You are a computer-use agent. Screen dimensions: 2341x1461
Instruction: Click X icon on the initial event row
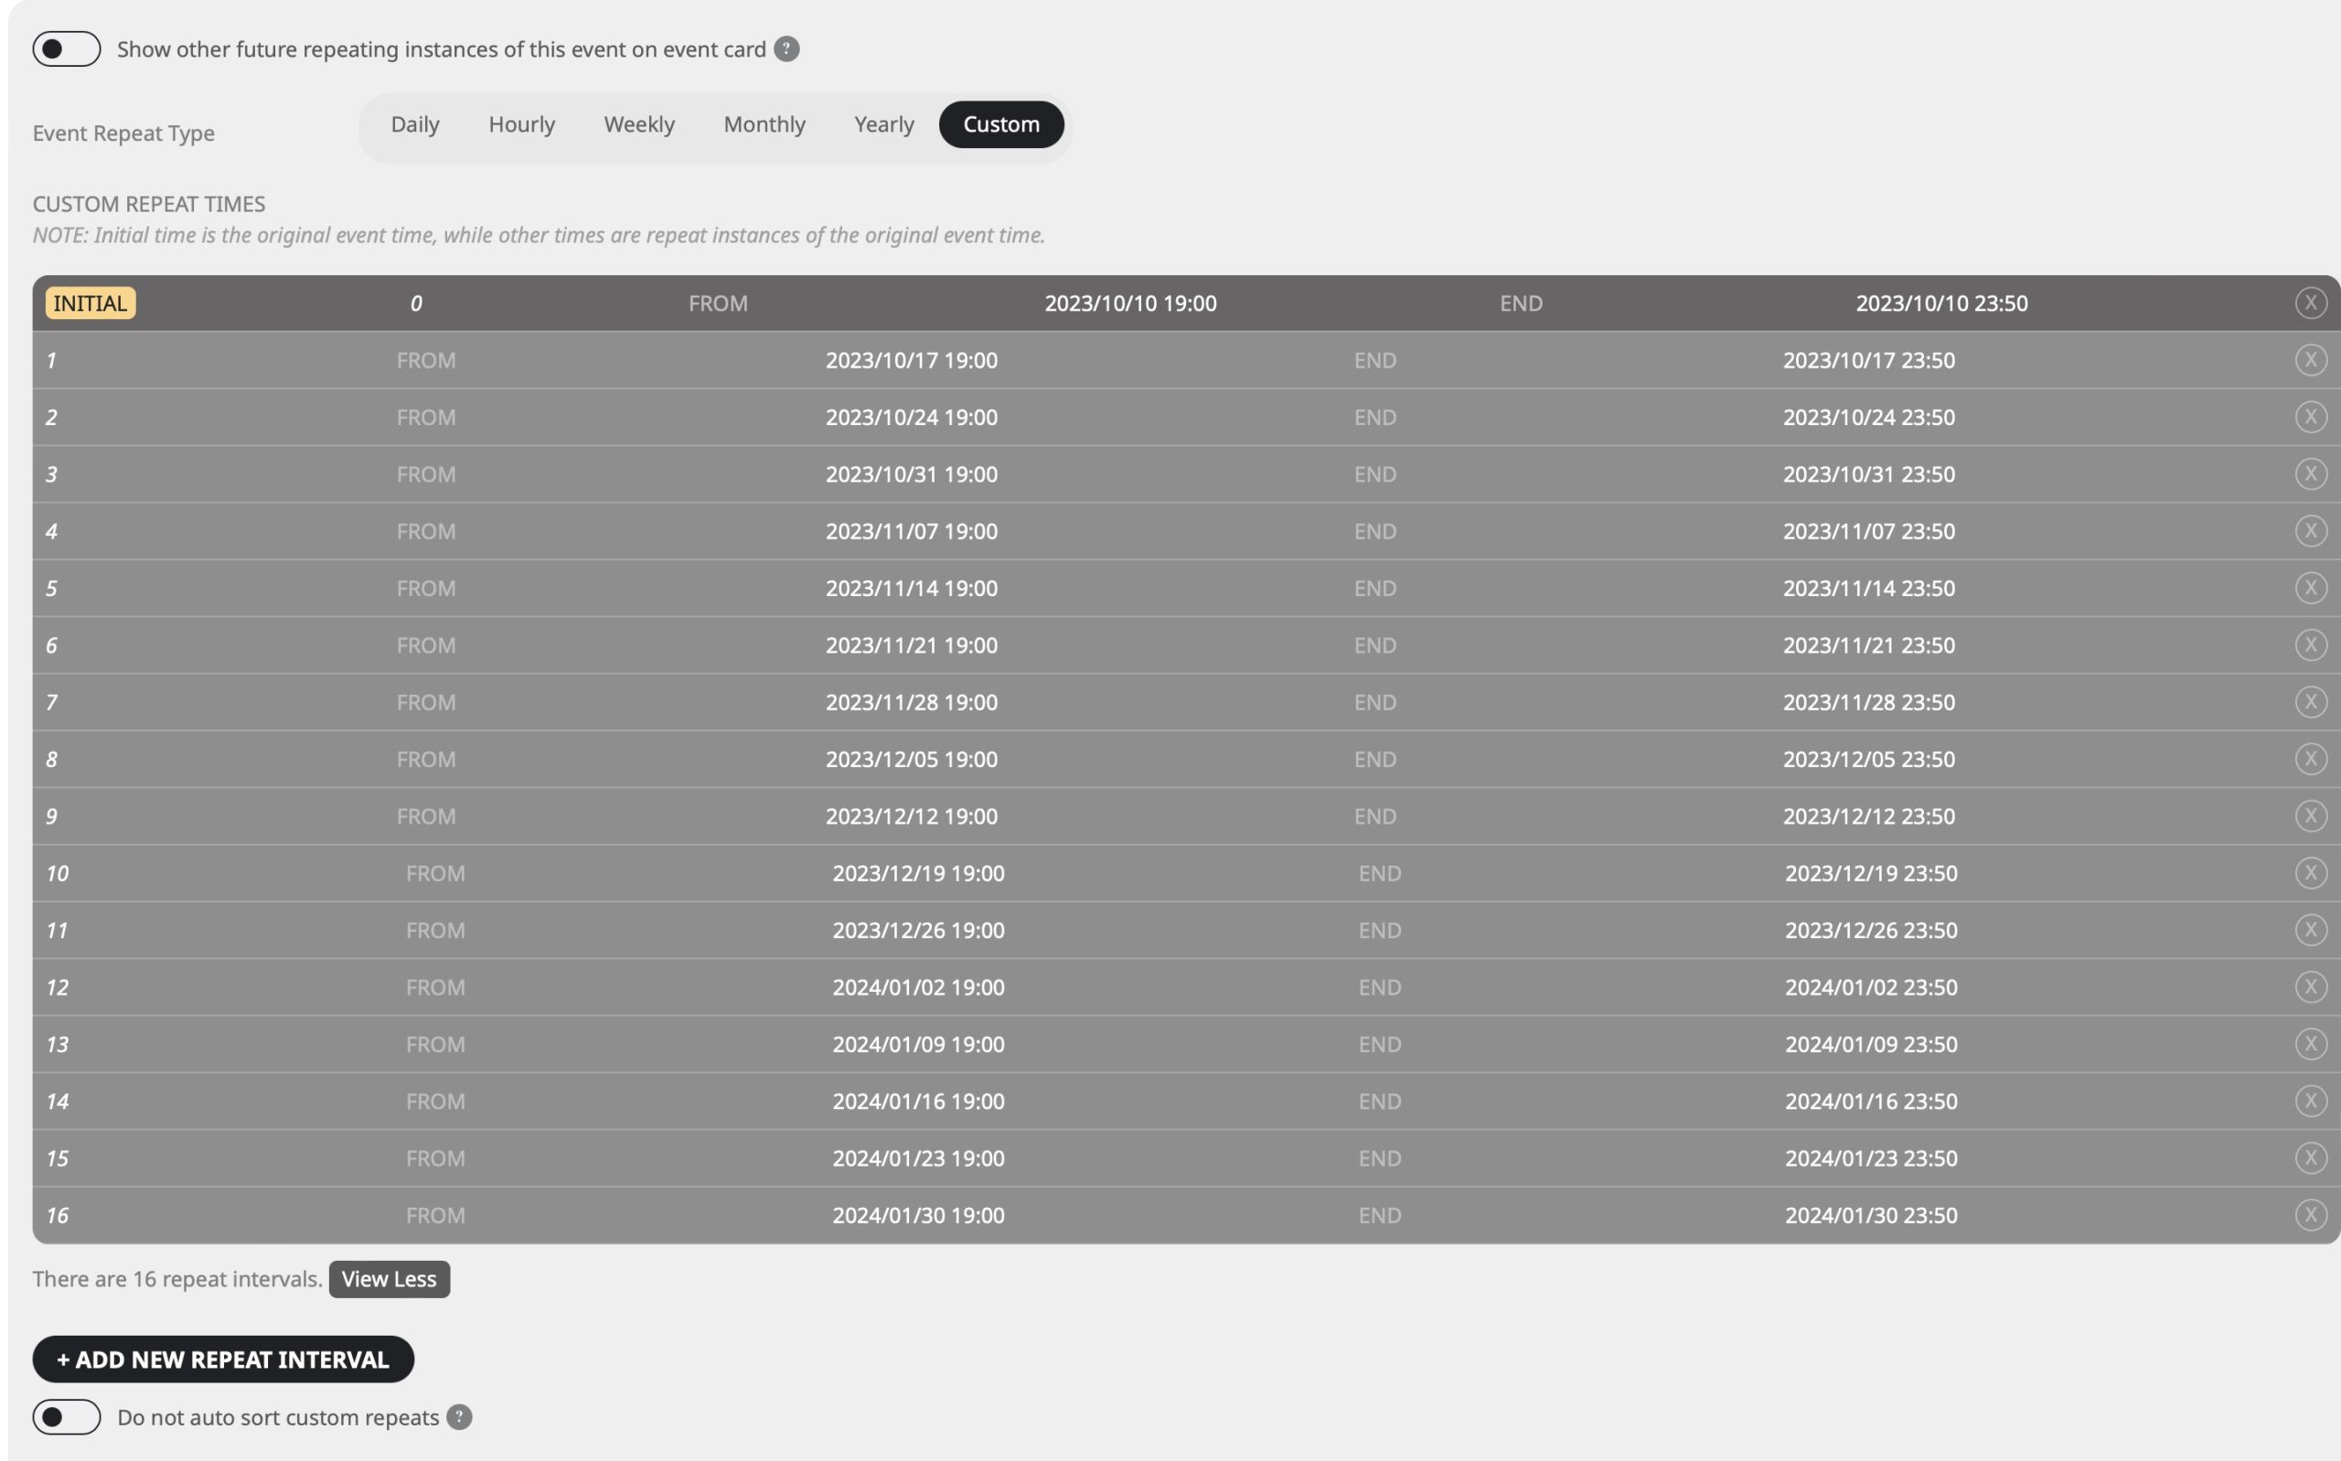[x=2310, y=304]
